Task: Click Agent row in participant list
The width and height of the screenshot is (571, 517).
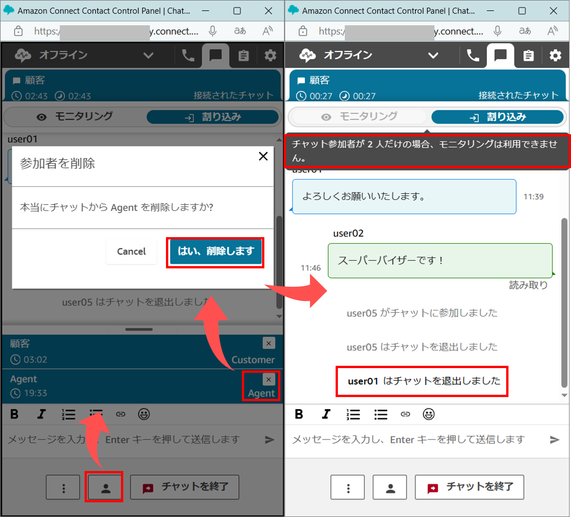Action: 143,386
